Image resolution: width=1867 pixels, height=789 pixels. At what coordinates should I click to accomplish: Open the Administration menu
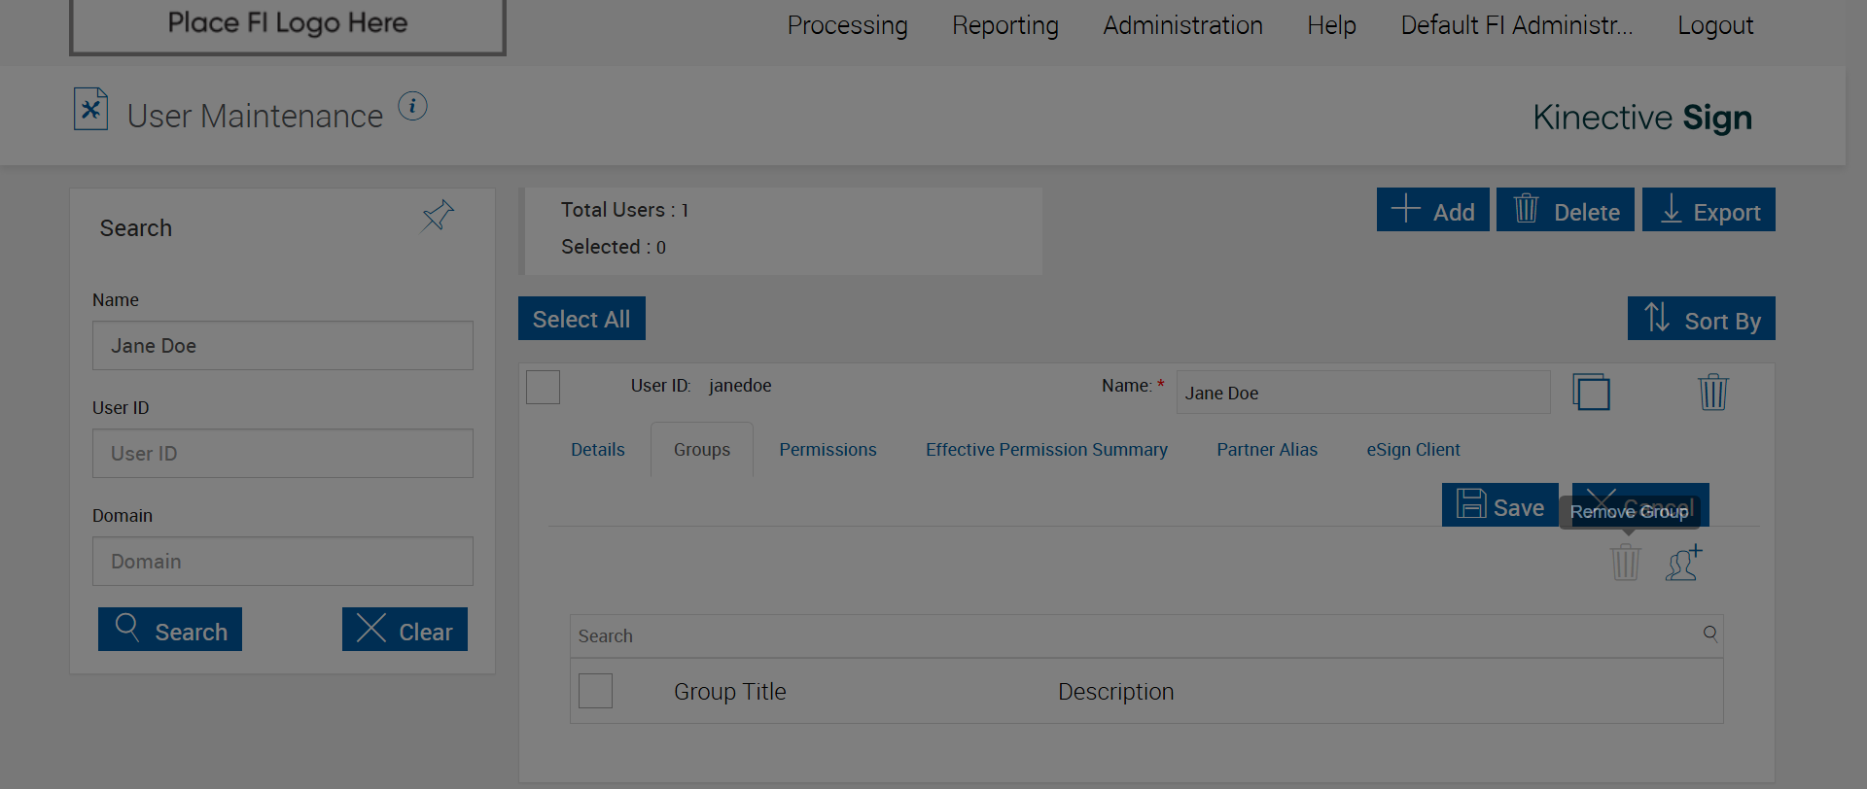coord(1182,25)
